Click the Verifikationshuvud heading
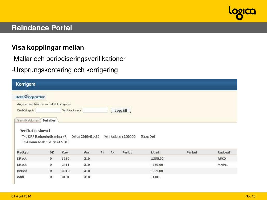 (x=35, y=131)
